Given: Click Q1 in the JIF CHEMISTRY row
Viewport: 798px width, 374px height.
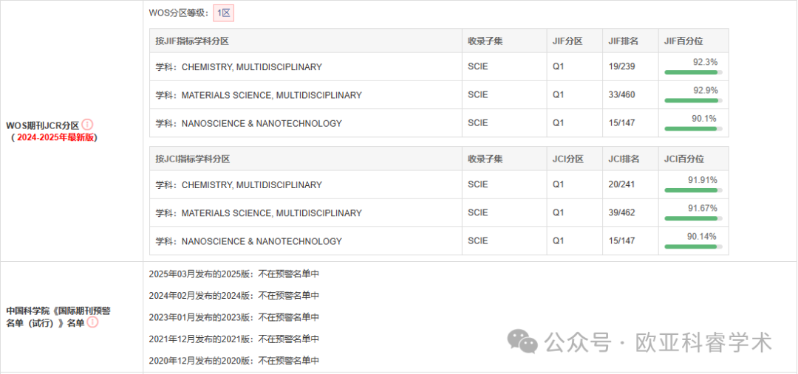Looking at the screenshot, I should point(559,66).
